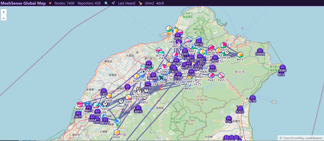Screen dimensions: 324x141
Task: Select the MQTT globe node marker
Action: coord(105,119)
